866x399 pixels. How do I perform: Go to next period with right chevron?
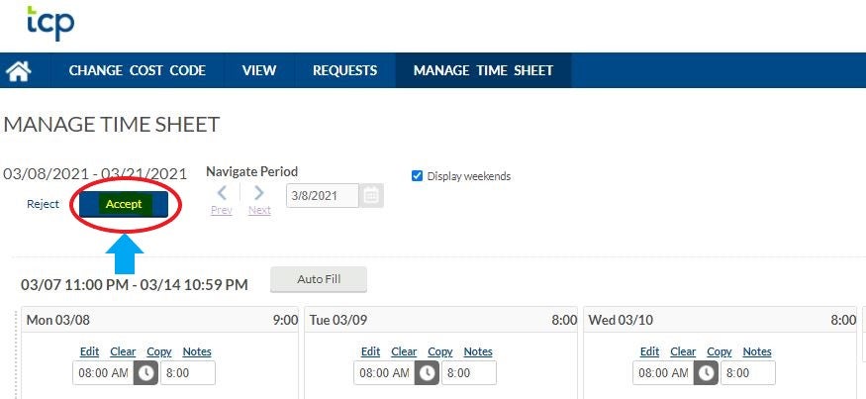pos(259,193)
